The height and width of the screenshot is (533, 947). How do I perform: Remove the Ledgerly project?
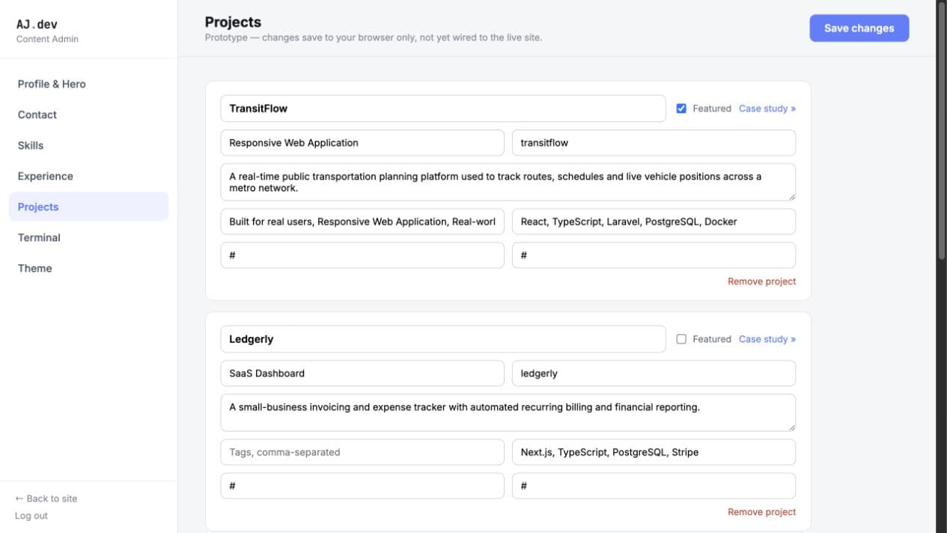click(x=761, y=512)
